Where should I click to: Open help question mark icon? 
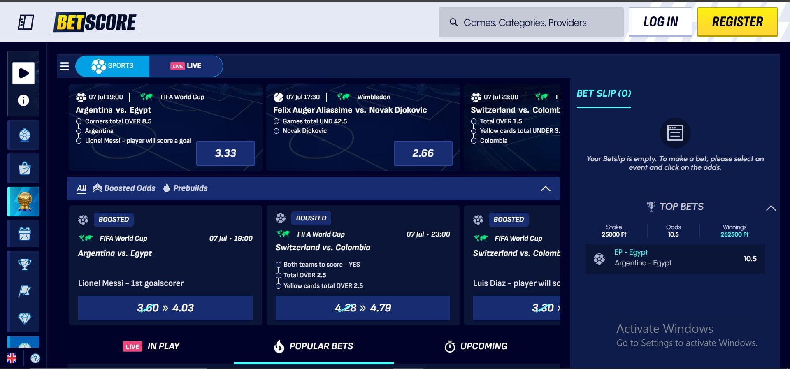pos(35,358)
